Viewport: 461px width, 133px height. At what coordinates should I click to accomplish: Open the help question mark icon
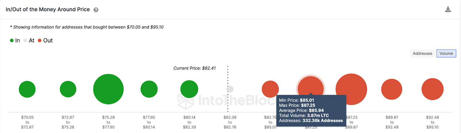click(96, 10)
